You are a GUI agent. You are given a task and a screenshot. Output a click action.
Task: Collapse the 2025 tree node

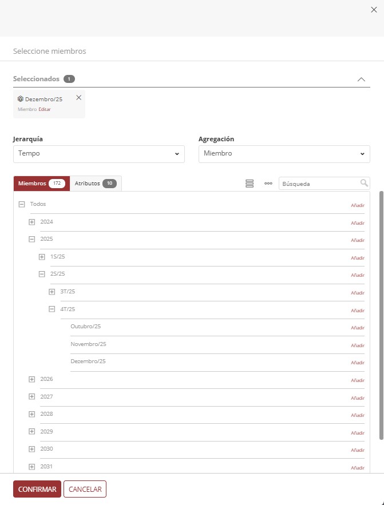coord(31,239)
